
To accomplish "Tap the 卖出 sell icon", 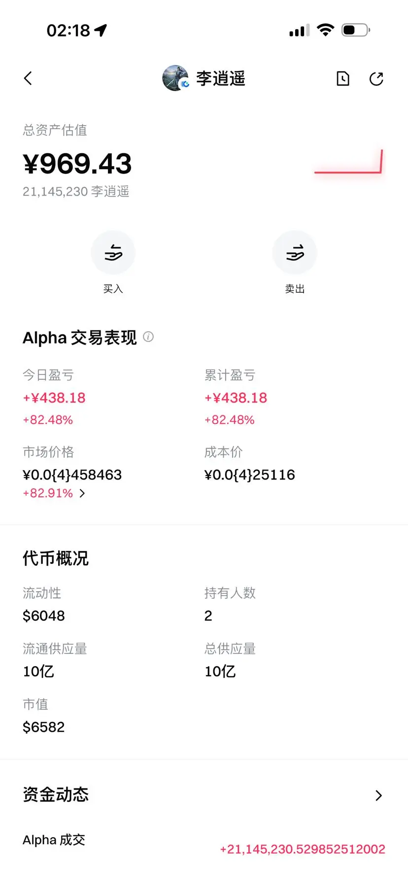I will point(295,253).
